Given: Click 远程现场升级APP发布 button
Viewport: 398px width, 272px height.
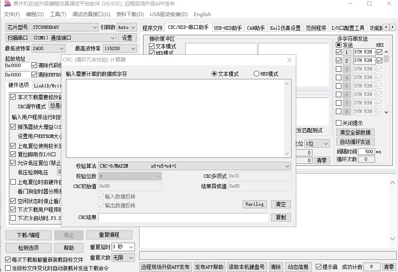Looking at the screenshot, I should tap(165, 267).
